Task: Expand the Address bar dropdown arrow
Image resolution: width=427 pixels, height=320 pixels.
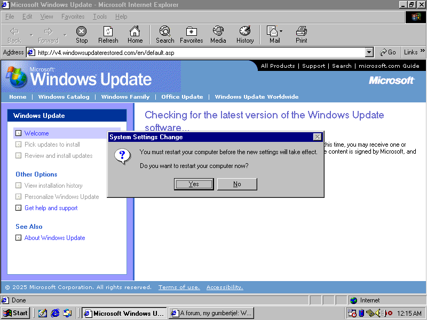Action: [x=369, y=52]
